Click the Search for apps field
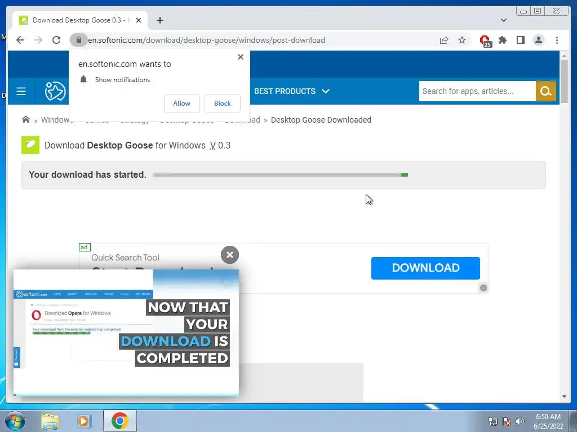Image resolution: width=577 pixels, height=432 pixels. click(x=477, y=91)
